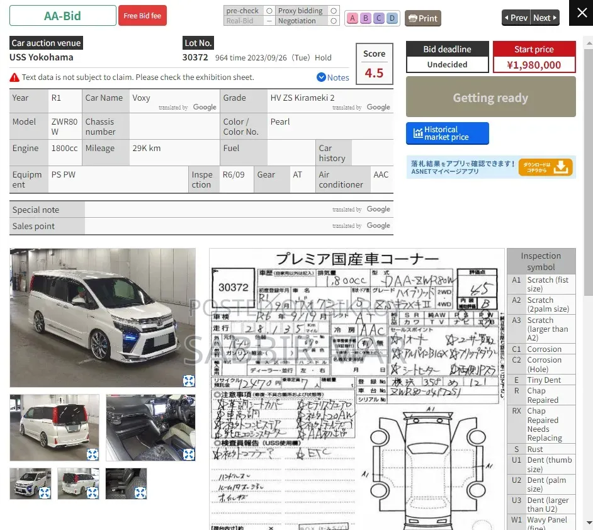Go to the Next lot

point(545,18)
